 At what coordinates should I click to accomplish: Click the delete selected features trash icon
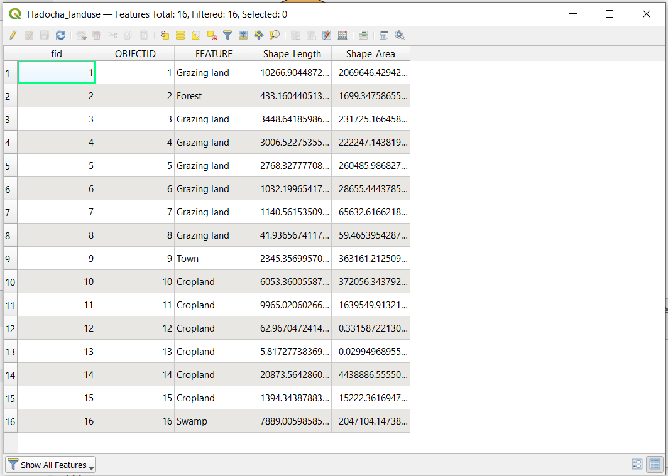[x=97, y=35]
